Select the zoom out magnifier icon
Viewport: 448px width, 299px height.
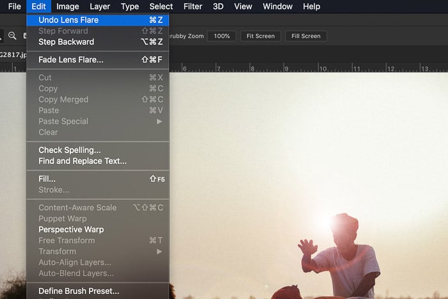pos(12,36)
